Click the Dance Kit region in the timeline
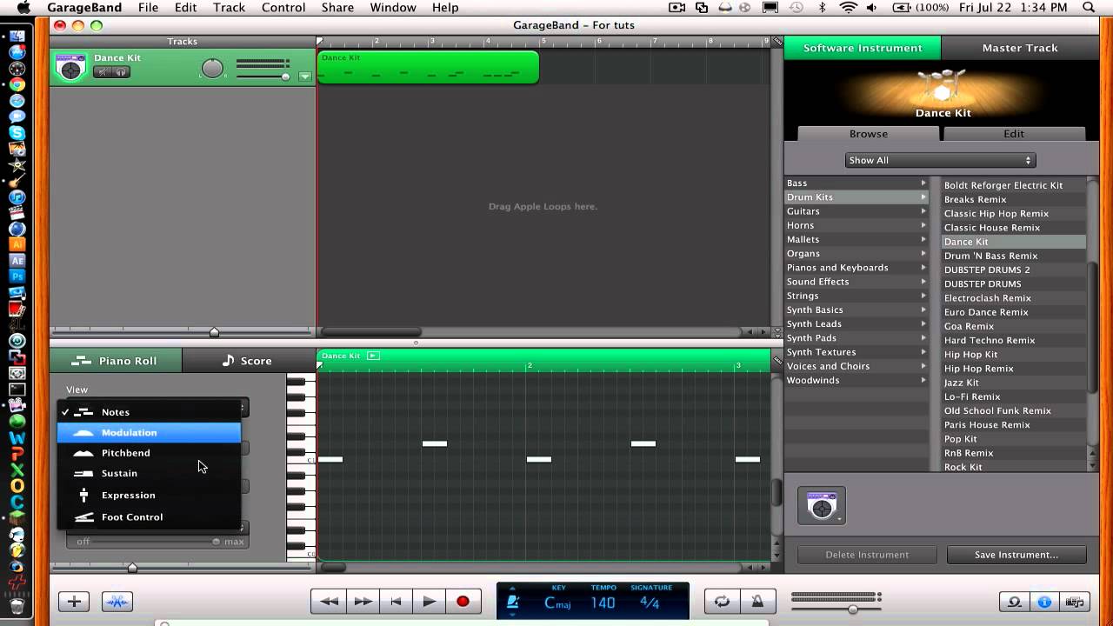1113x626 pixels. pyautogui.click(x=428, y=68)
